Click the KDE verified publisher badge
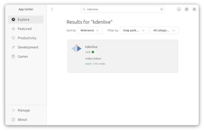Screen dimensions: 204x131 coord(93,52)
